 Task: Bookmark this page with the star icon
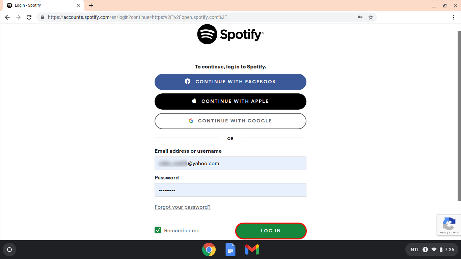tap(371, 17)
